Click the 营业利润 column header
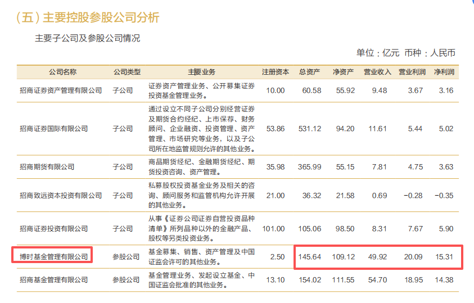This screenshot has height=303, width=474. coord(412,72)
